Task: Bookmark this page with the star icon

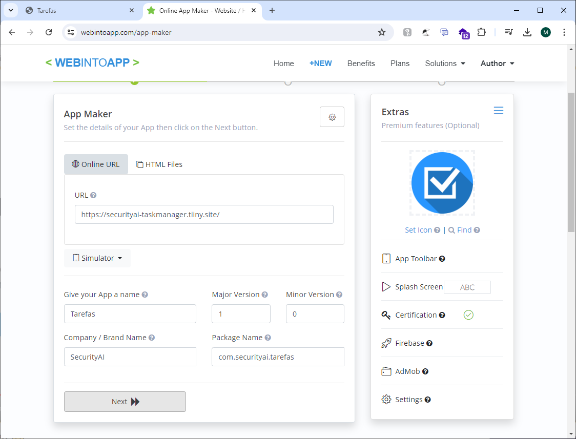Action: 382,32
